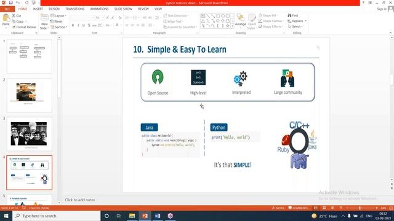This screenshot has width=394, height=221.
Task: Switch to the INSERT tab
Action: 38,9
